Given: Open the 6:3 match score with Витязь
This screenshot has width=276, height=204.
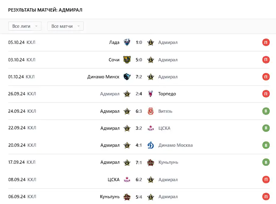Looking at the screenshot, I should [139, 111].
